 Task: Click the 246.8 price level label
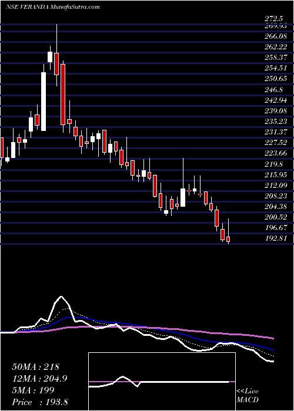274,90
